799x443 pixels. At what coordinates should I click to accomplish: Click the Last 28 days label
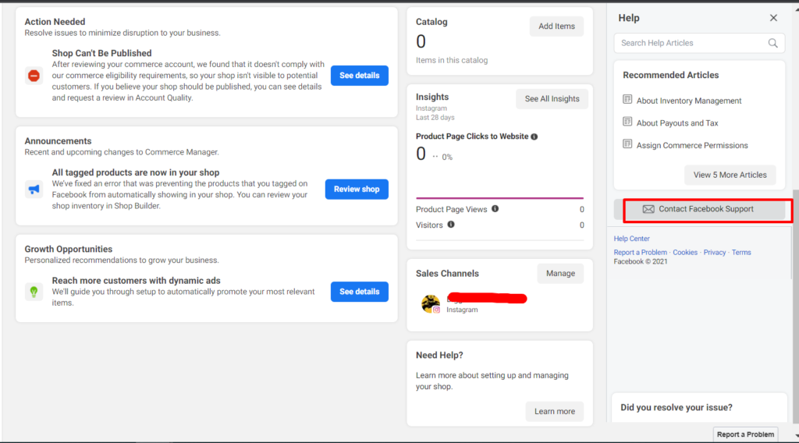[435, 118]
